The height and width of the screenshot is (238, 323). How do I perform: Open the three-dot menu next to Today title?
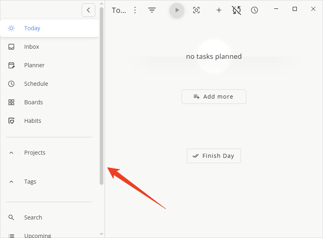coord(135,10)
